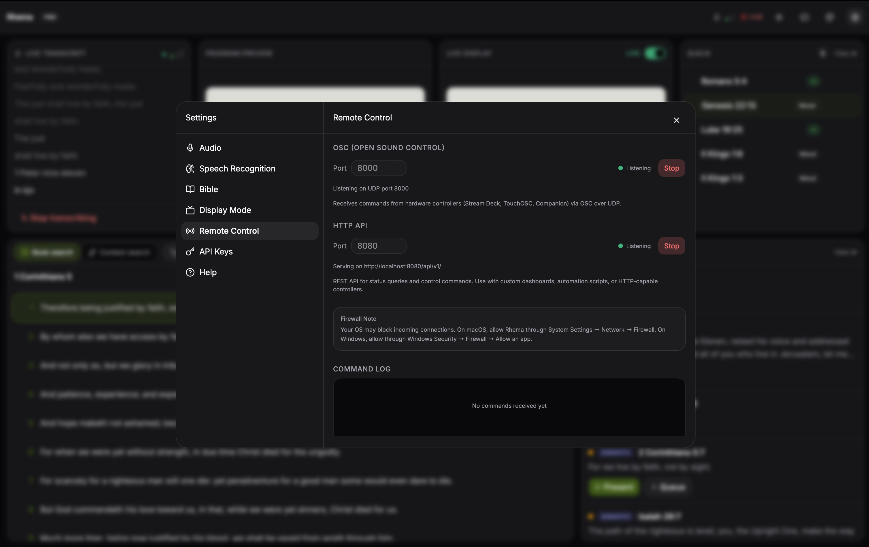The height and width of the screenshot is (547, 869).
Task: Select Remote Control in settings sidebar
Action: pyautogui.click(x=249, y=231)
